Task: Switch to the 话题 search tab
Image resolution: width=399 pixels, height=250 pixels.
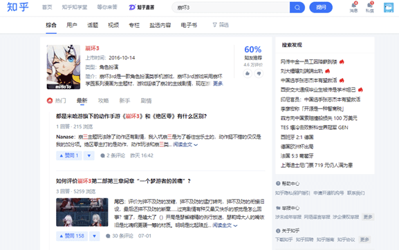Action: pos(93,25)
